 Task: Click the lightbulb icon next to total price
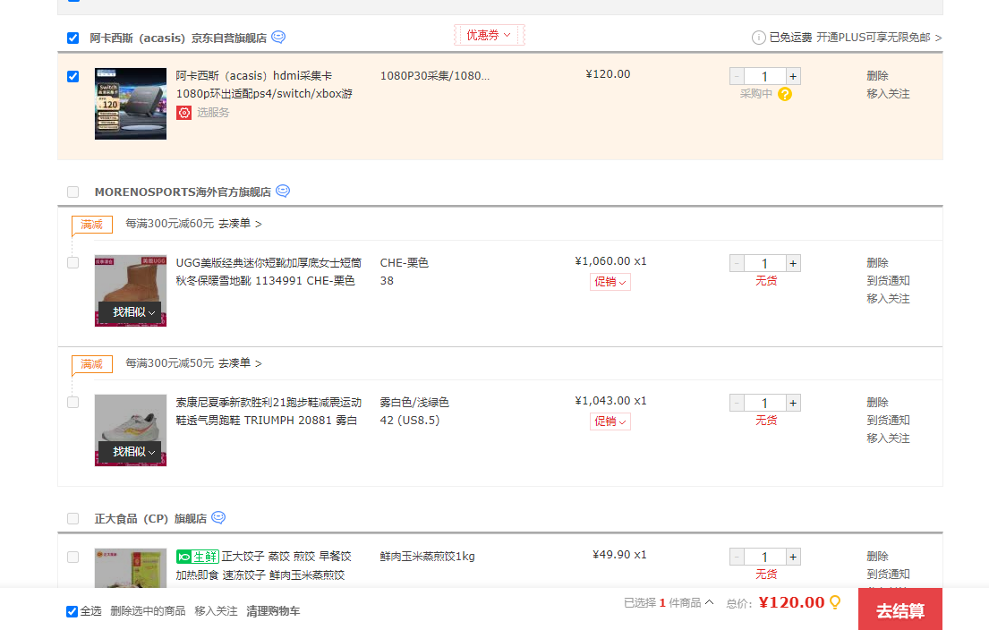[x=836, y=602]
